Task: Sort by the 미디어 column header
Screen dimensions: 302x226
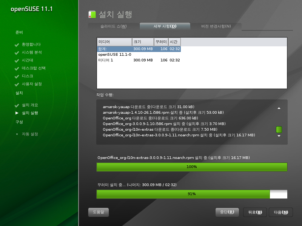Action: click(115, 42)
